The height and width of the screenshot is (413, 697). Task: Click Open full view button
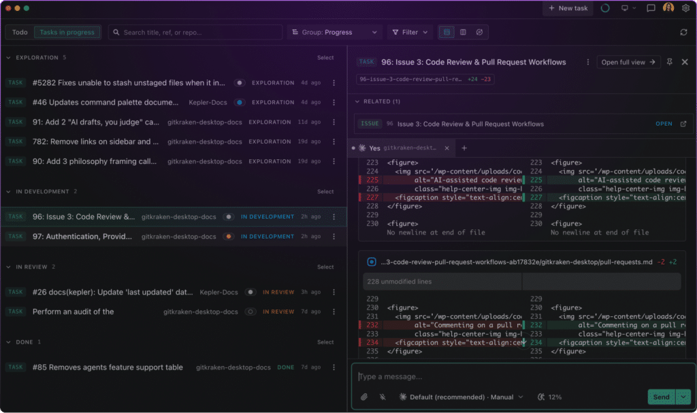[628, 62]
